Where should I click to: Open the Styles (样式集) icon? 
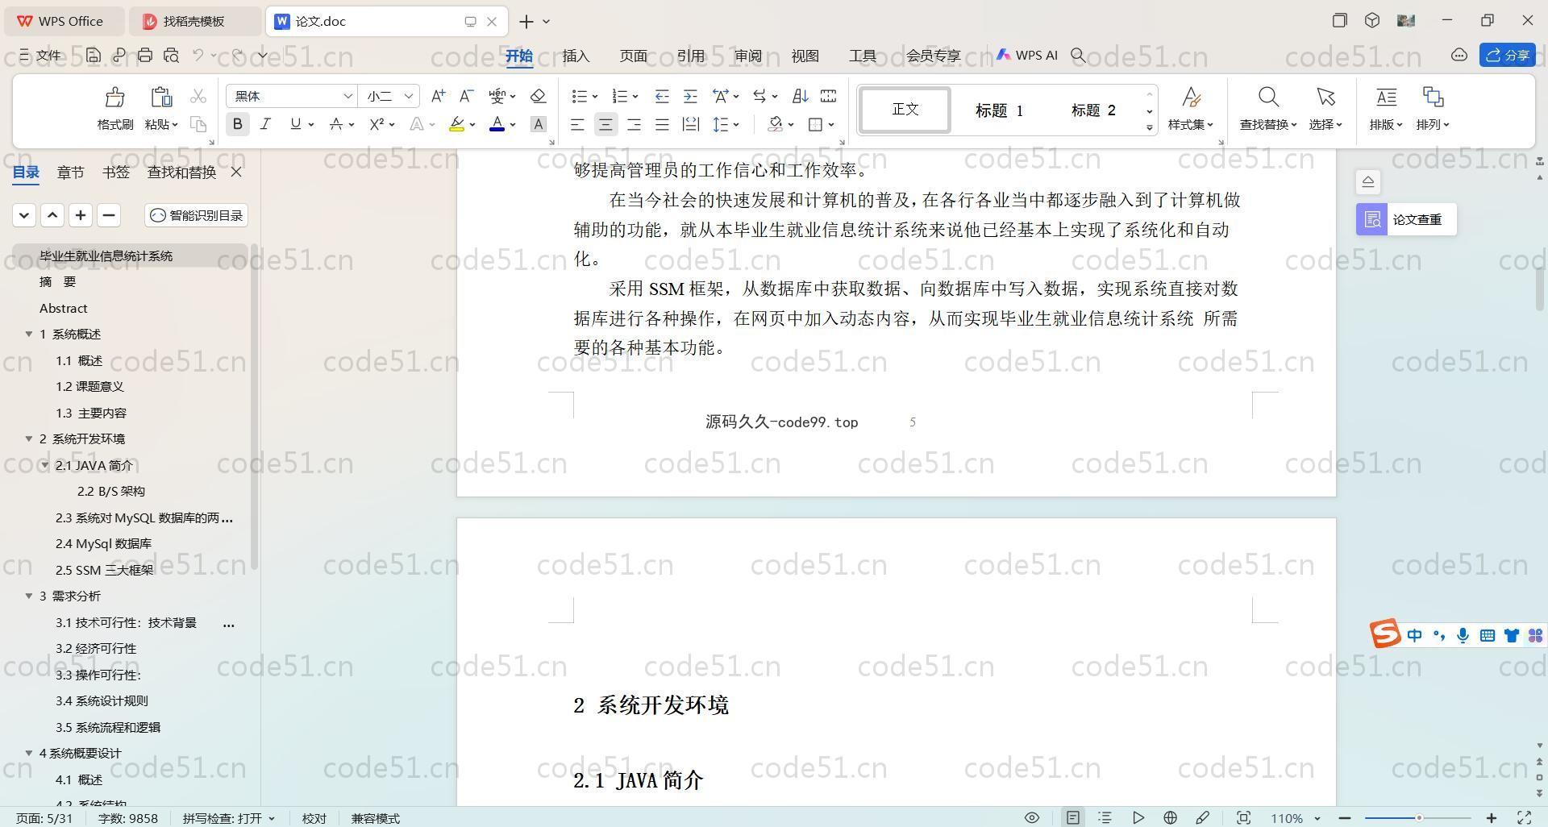point(1191,98)
